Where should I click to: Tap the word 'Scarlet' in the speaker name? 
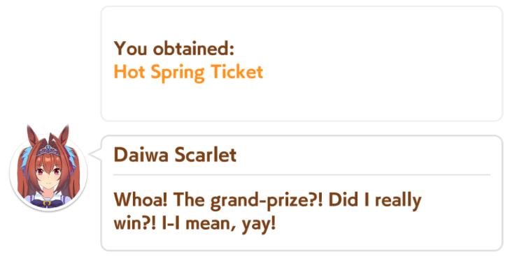(x=205, y=154)
